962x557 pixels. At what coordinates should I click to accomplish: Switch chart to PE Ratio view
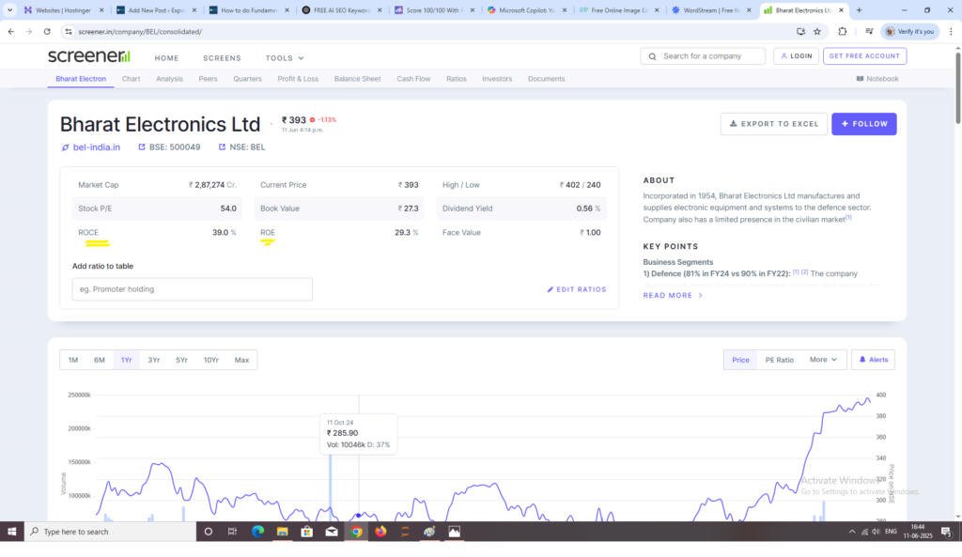click(x=779, y=360)
